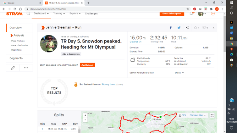The image size is (237, 133).
Task: Open the Challenges menu item
Action: [x=91, y=14]
